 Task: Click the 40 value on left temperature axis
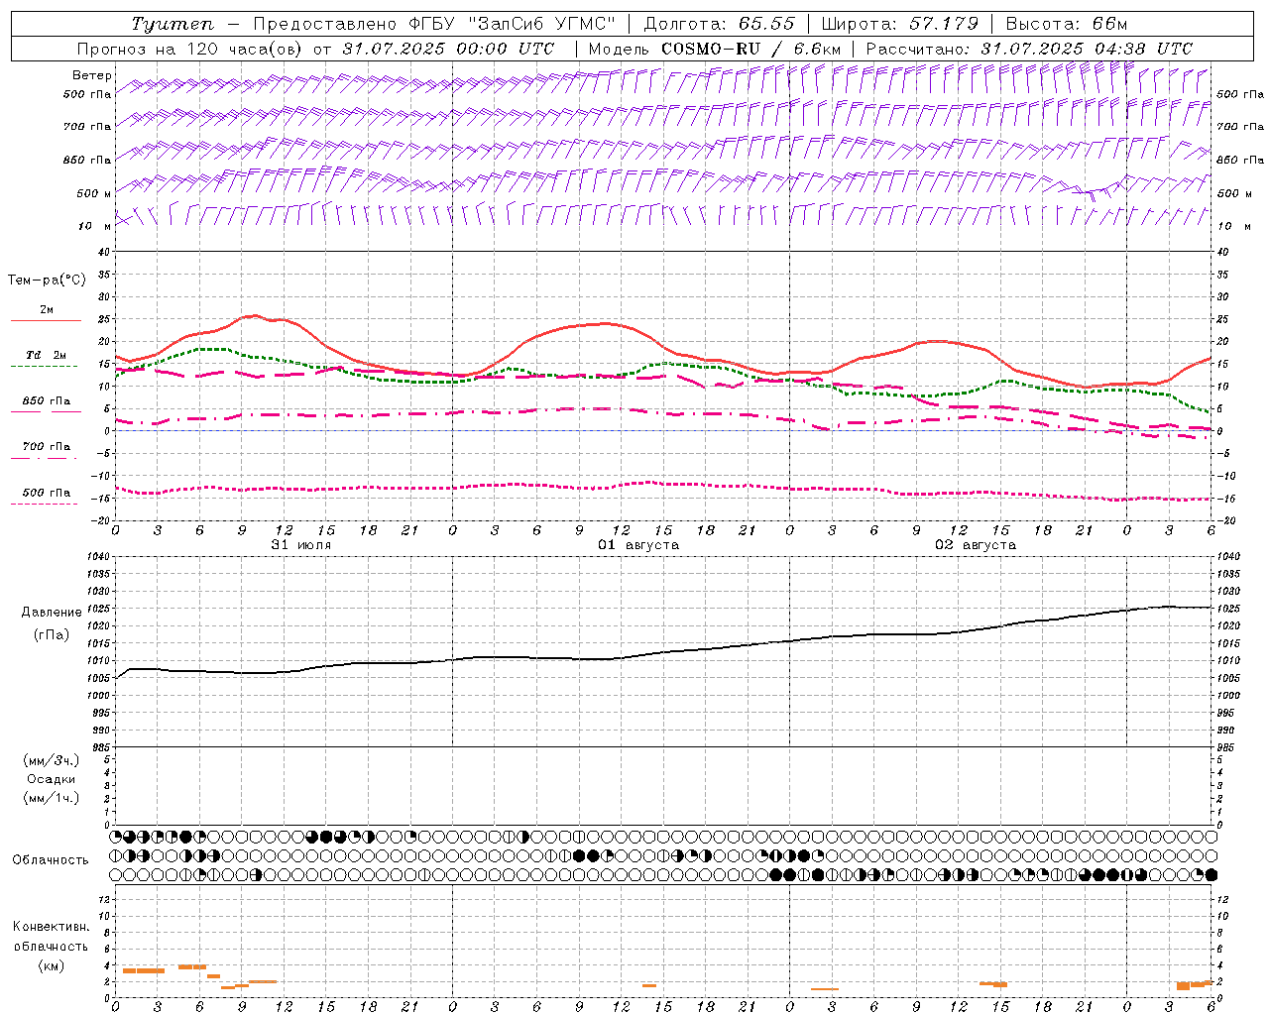(x=105, y=252)
